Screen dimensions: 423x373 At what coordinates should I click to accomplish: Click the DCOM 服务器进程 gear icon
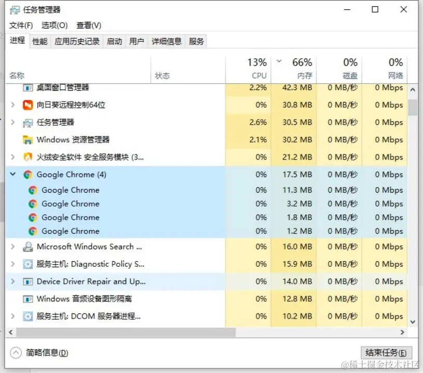coord(28,317)
